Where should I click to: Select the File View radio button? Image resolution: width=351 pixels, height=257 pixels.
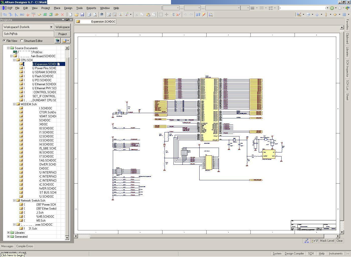click(x=4, y=41)
